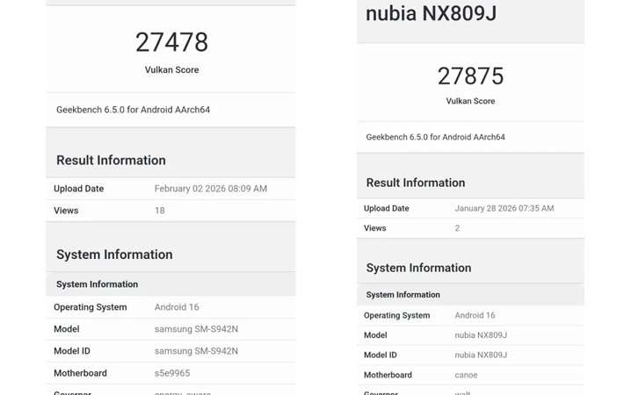Click Android 16 value in Samsung panel
The width and height of the screenshot is (624, 395).
tap(177, 307)
